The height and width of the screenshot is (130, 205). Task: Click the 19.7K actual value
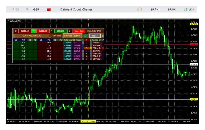[x=154, y=9]
